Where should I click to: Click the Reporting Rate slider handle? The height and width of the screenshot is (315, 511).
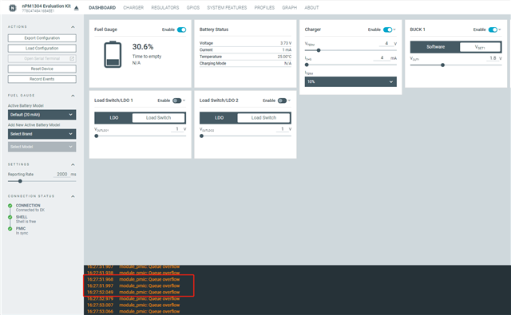pos(20,181)
